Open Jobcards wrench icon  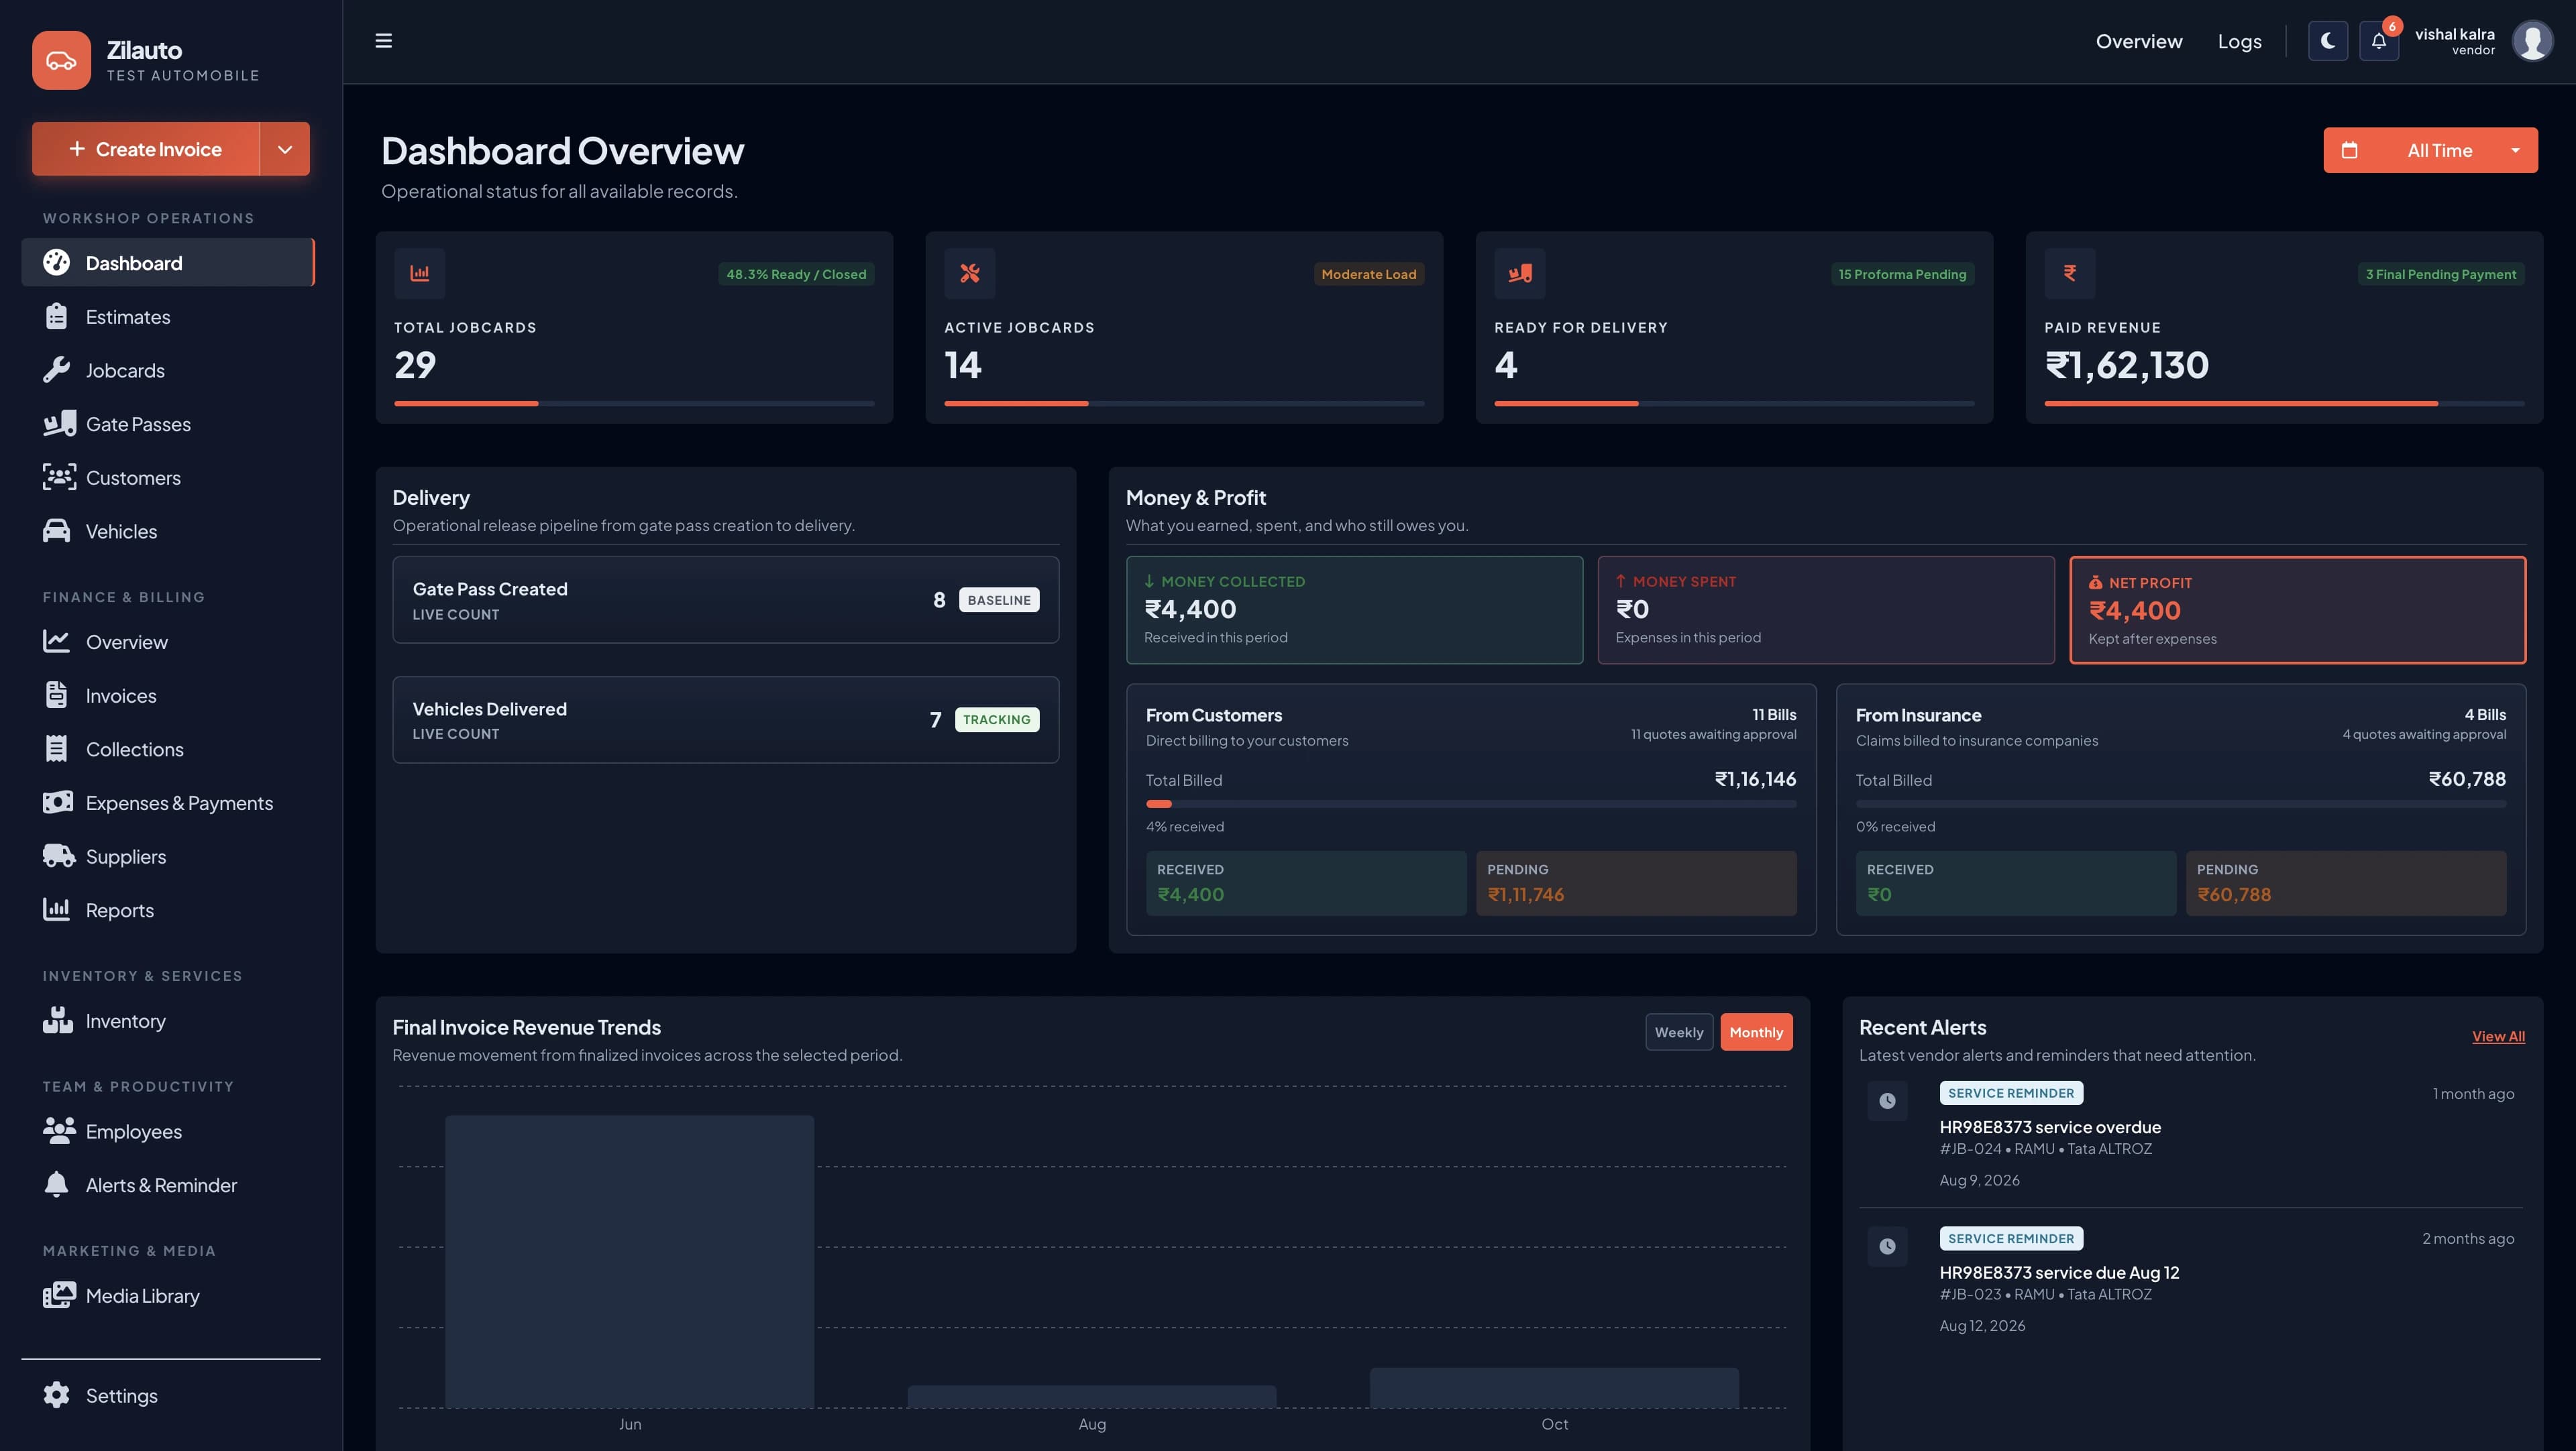point(57,371)
